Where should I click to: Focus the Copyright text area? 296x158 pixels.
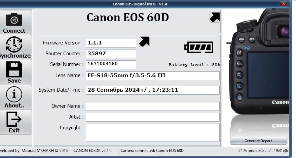point(152,132)
